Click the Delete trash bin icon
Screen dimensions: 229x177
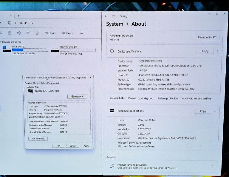pos(37,33)
